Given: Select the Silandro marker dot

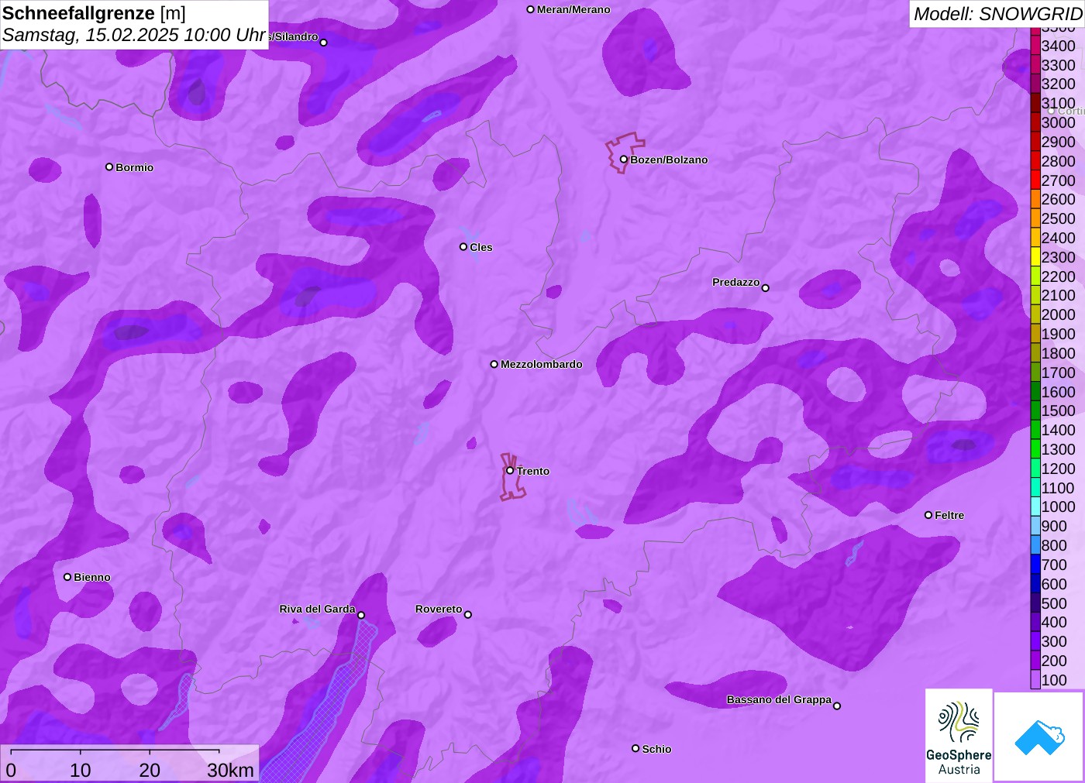Looking at the screenshot, I should [324, 43].
